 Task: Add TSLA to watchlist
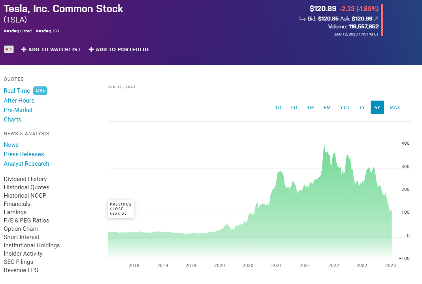coord(51,49)
